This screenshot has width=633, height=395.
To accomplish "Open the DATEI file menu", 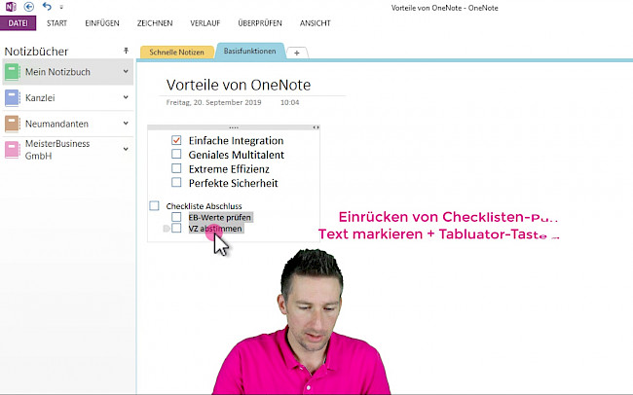I will coord(19,23).
